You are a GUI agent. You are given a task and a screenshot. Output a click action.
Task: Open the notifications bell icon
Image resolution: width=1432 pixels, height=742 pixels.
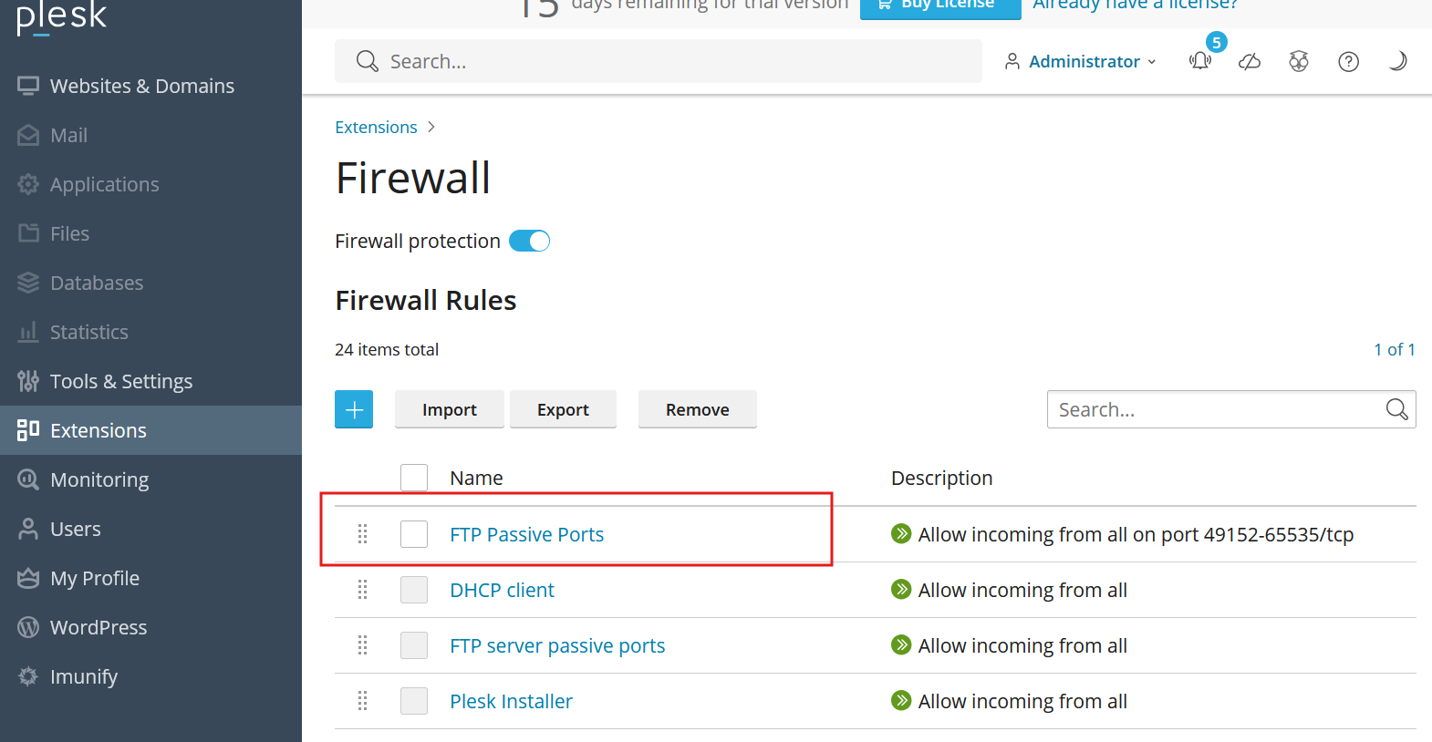pos(1200,61)
